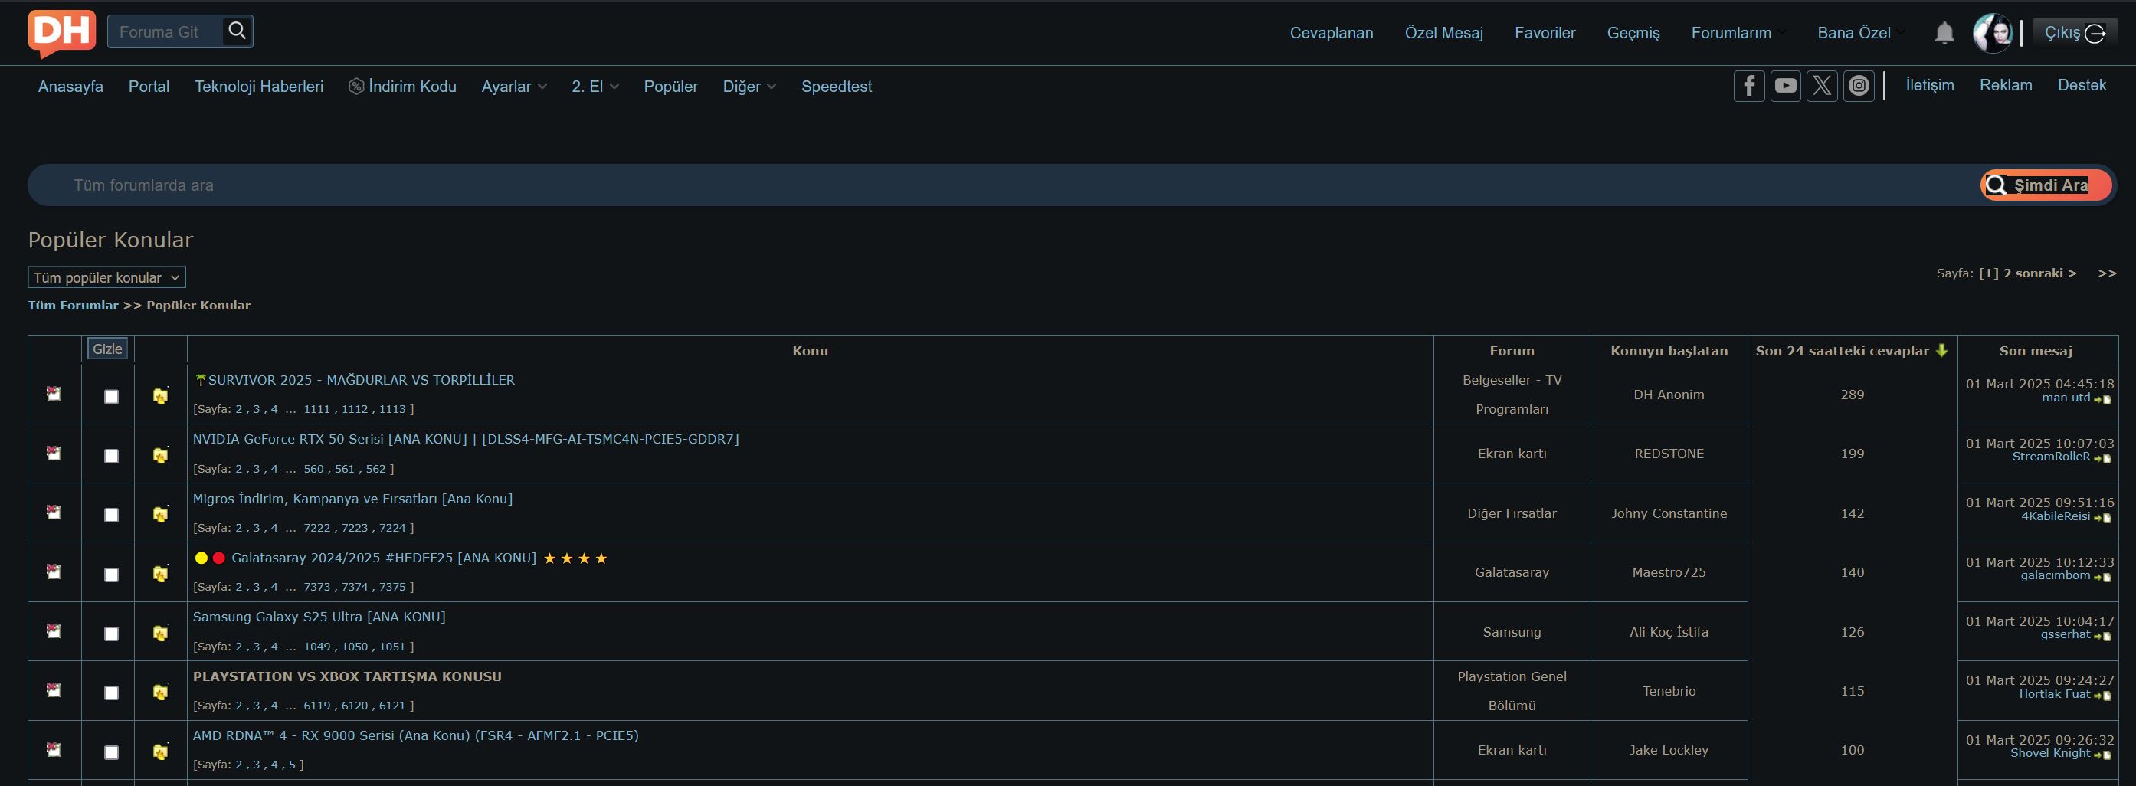Open the Popüler menu item
2136x786 pixels.
click(671, 87)
